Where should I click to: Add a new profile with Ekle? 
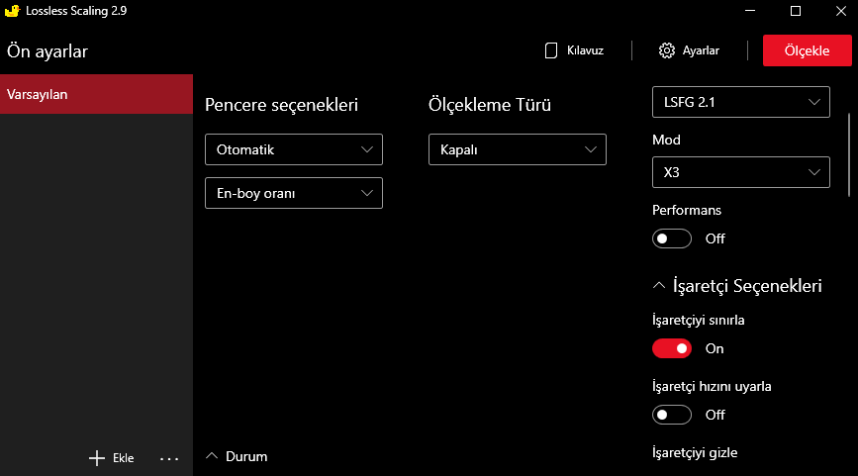coord(112,458)
